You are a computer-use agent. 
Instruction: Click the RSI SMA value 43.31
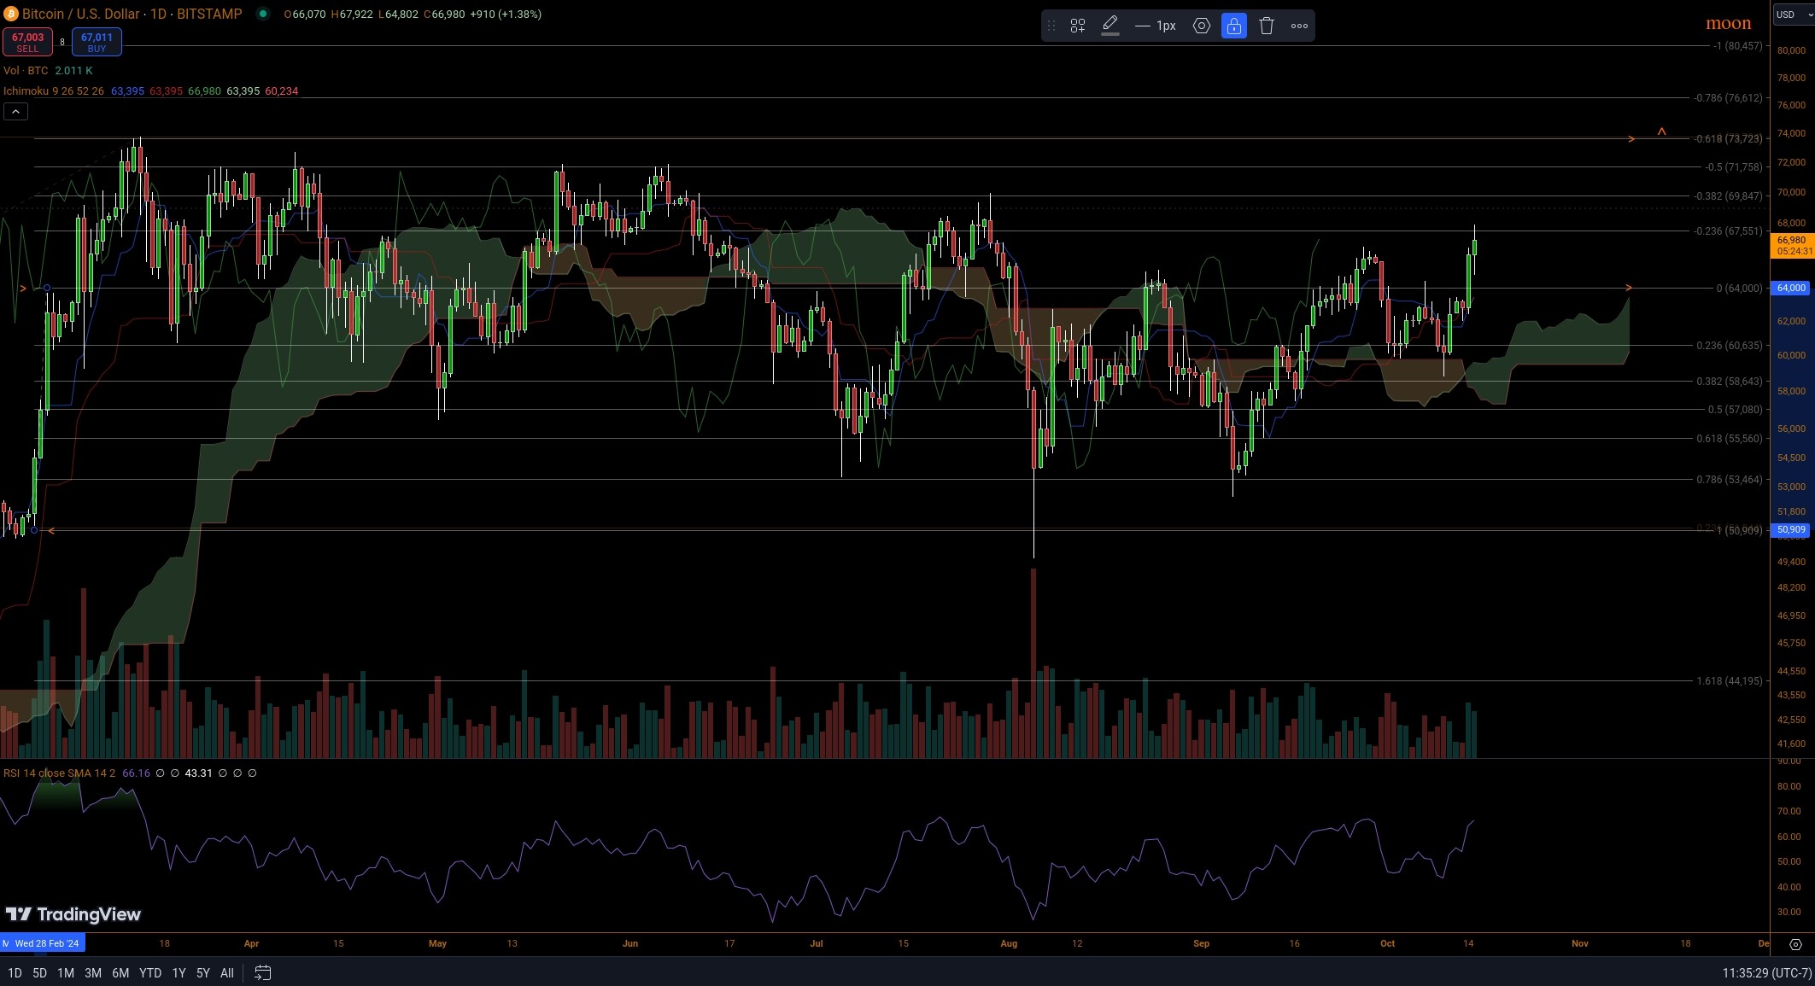point(198,773)
